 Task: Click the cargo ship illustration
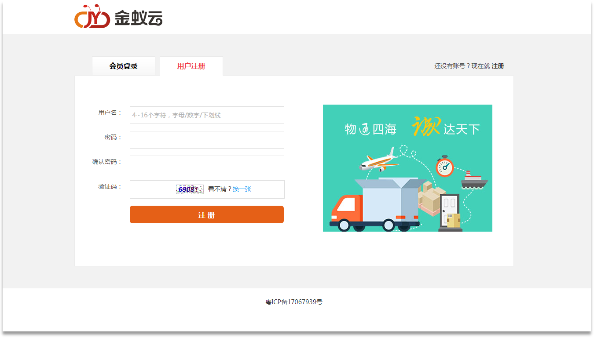(x=474, y=180)
